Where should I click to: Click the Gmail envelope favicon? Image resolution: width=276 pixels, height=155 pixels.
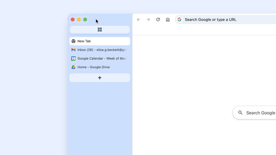[73, 50]
